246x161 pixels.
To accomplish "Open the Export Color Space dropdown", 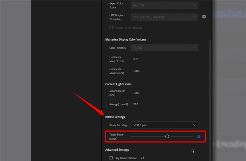I will click(x=164, y=5).
